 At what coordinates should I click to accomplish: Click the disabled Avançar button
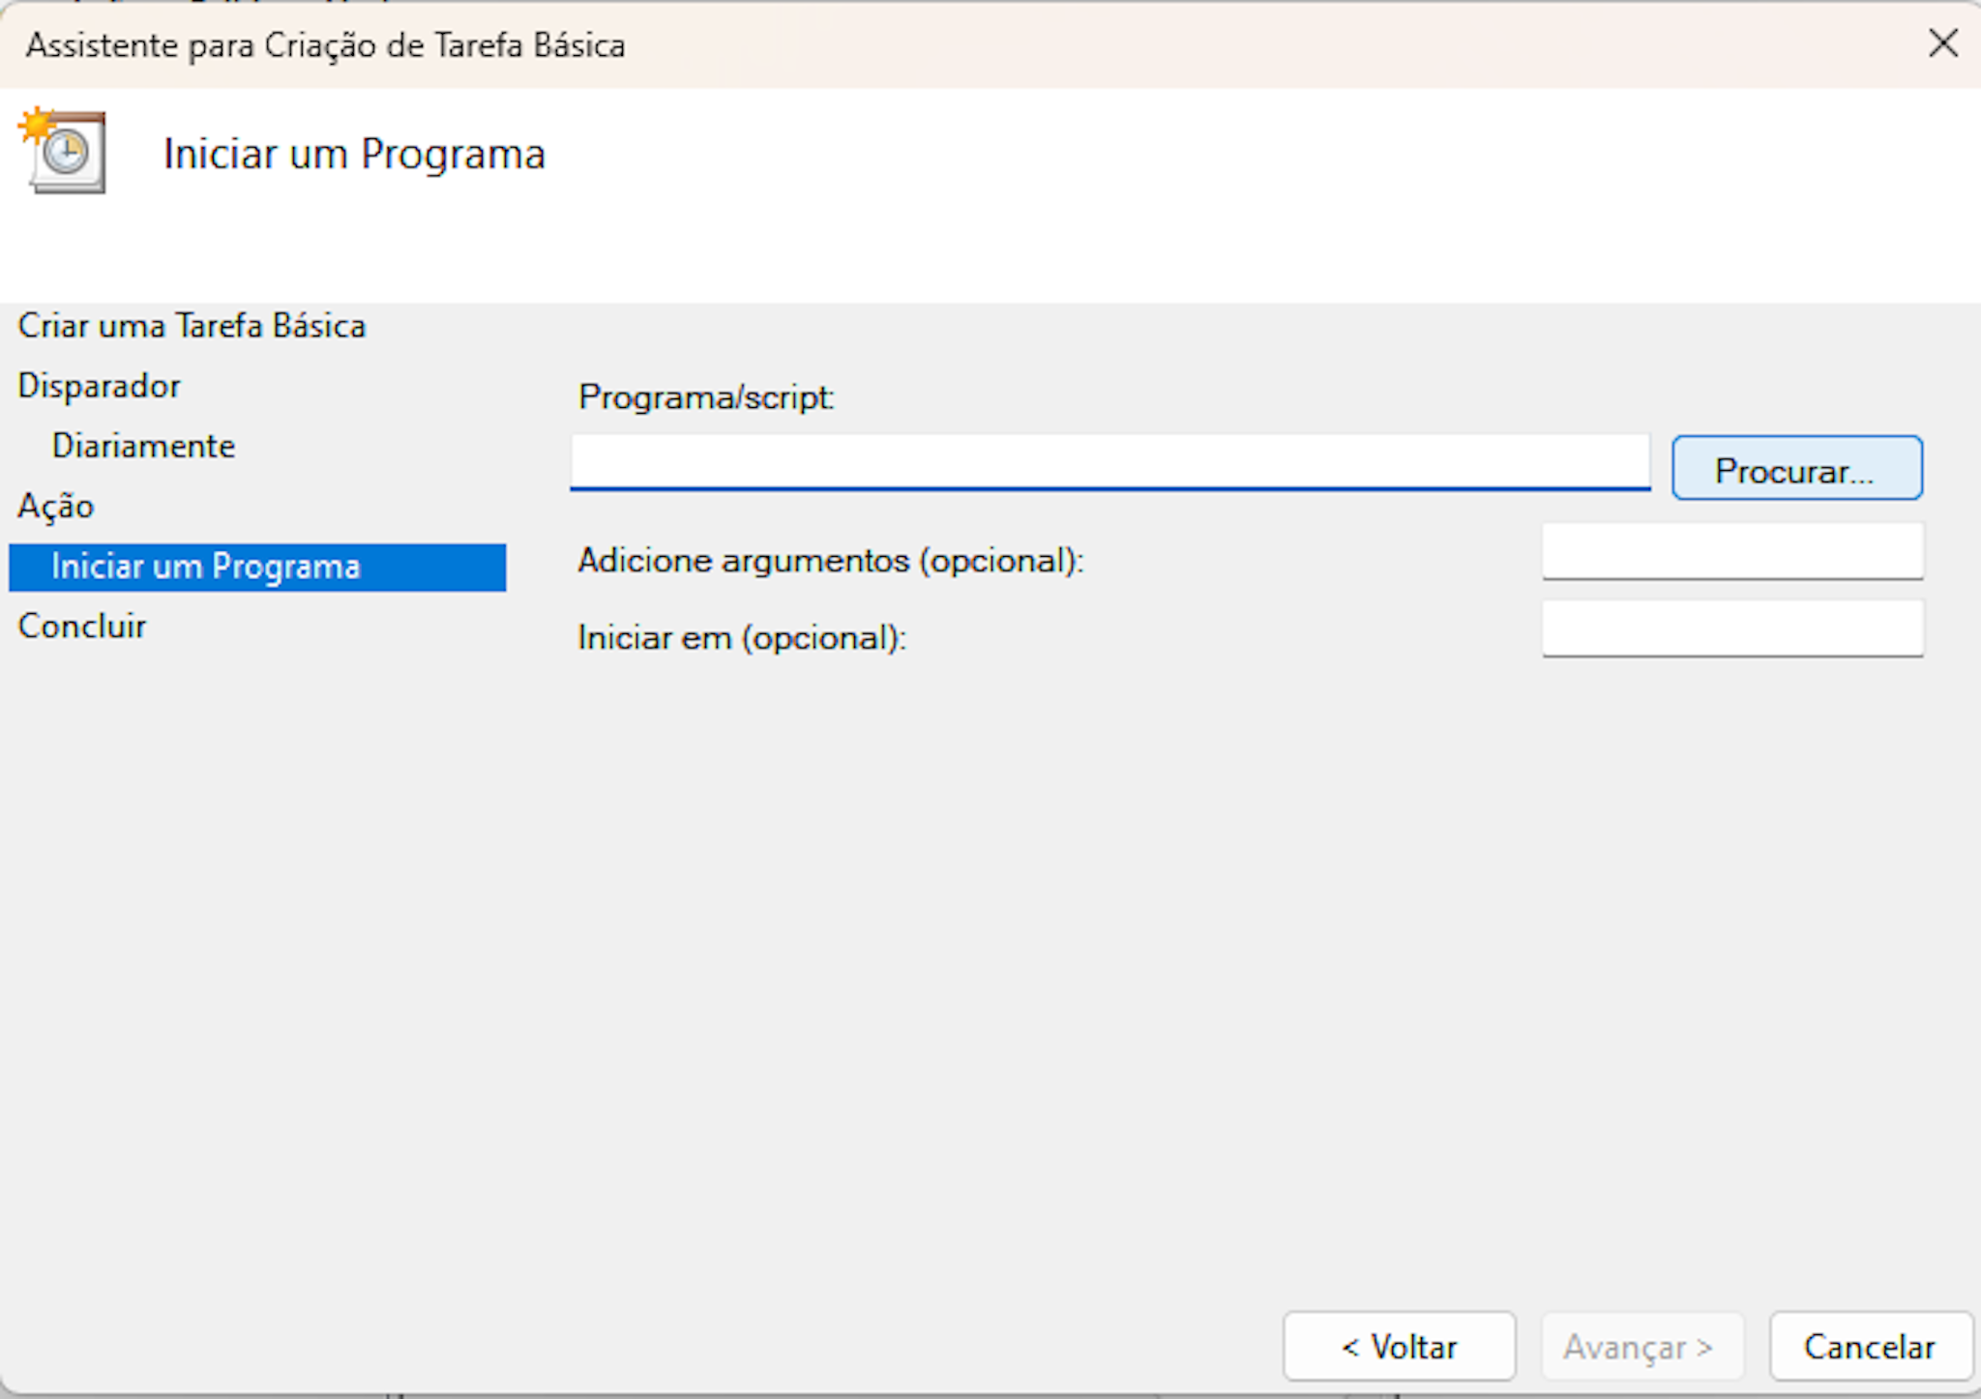1642,1346
